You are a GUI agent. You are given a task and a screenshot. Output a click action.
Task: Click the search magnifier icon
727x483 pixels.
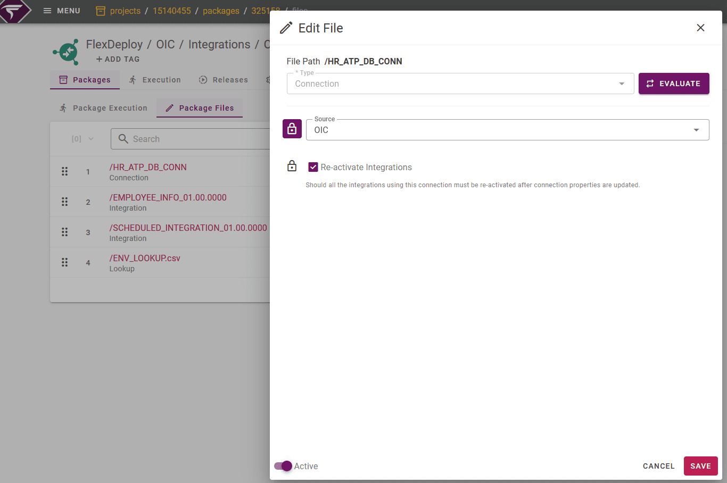tap(123, 138)
